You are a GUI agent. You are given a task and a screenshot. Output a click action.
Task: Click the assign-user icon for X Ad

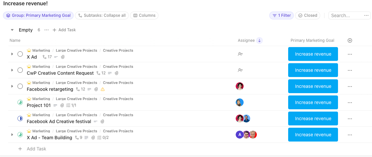pyautogui.click(x=240, y=54)
